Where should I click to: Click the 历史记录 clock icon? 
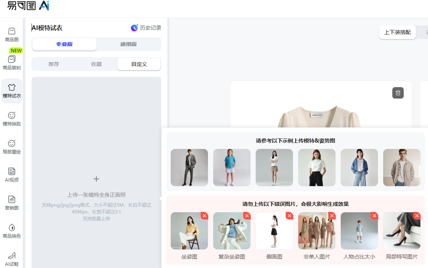(134, 28)
